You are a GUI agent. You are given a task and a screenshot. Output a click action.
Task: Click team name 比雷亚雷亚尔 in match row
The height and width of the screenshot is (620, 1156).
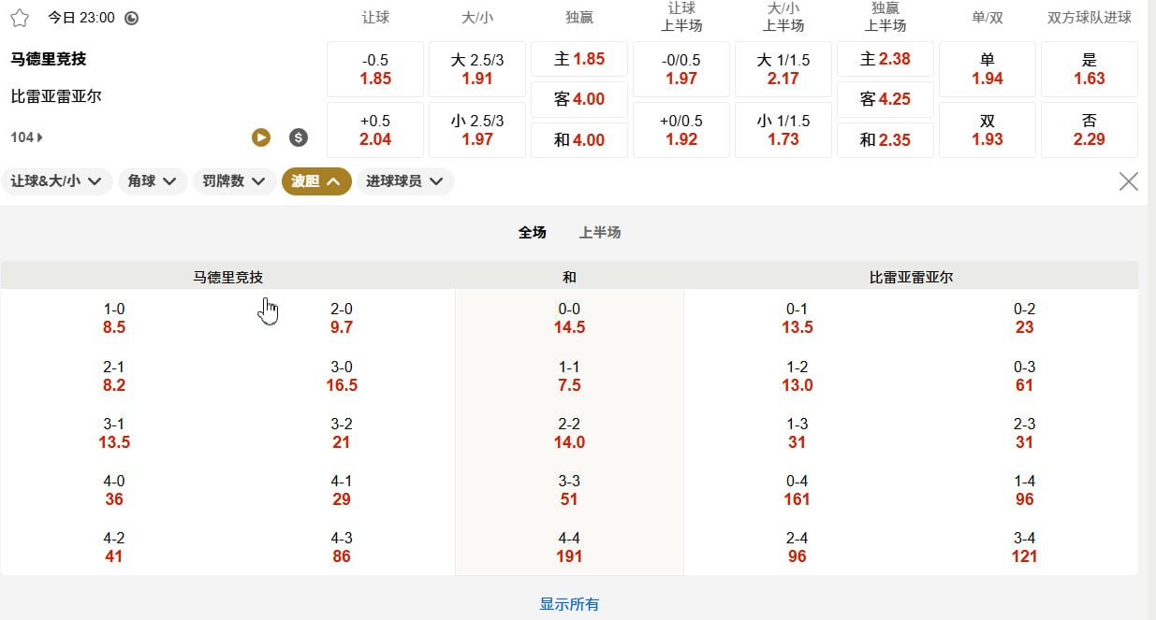(56, 96)
